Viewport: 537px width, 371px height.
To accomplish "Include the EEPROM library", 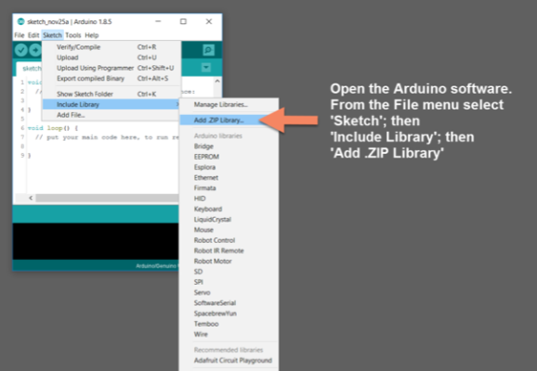I will [x=229, y=157].
